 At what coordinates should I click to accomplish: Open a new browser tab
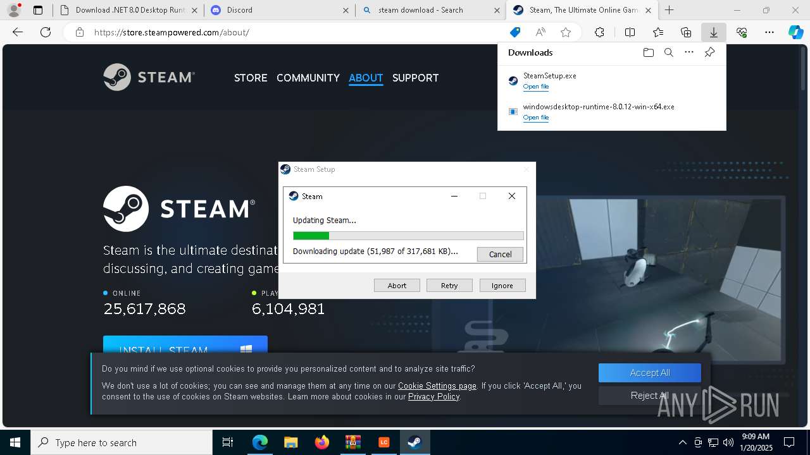point(669,10)
